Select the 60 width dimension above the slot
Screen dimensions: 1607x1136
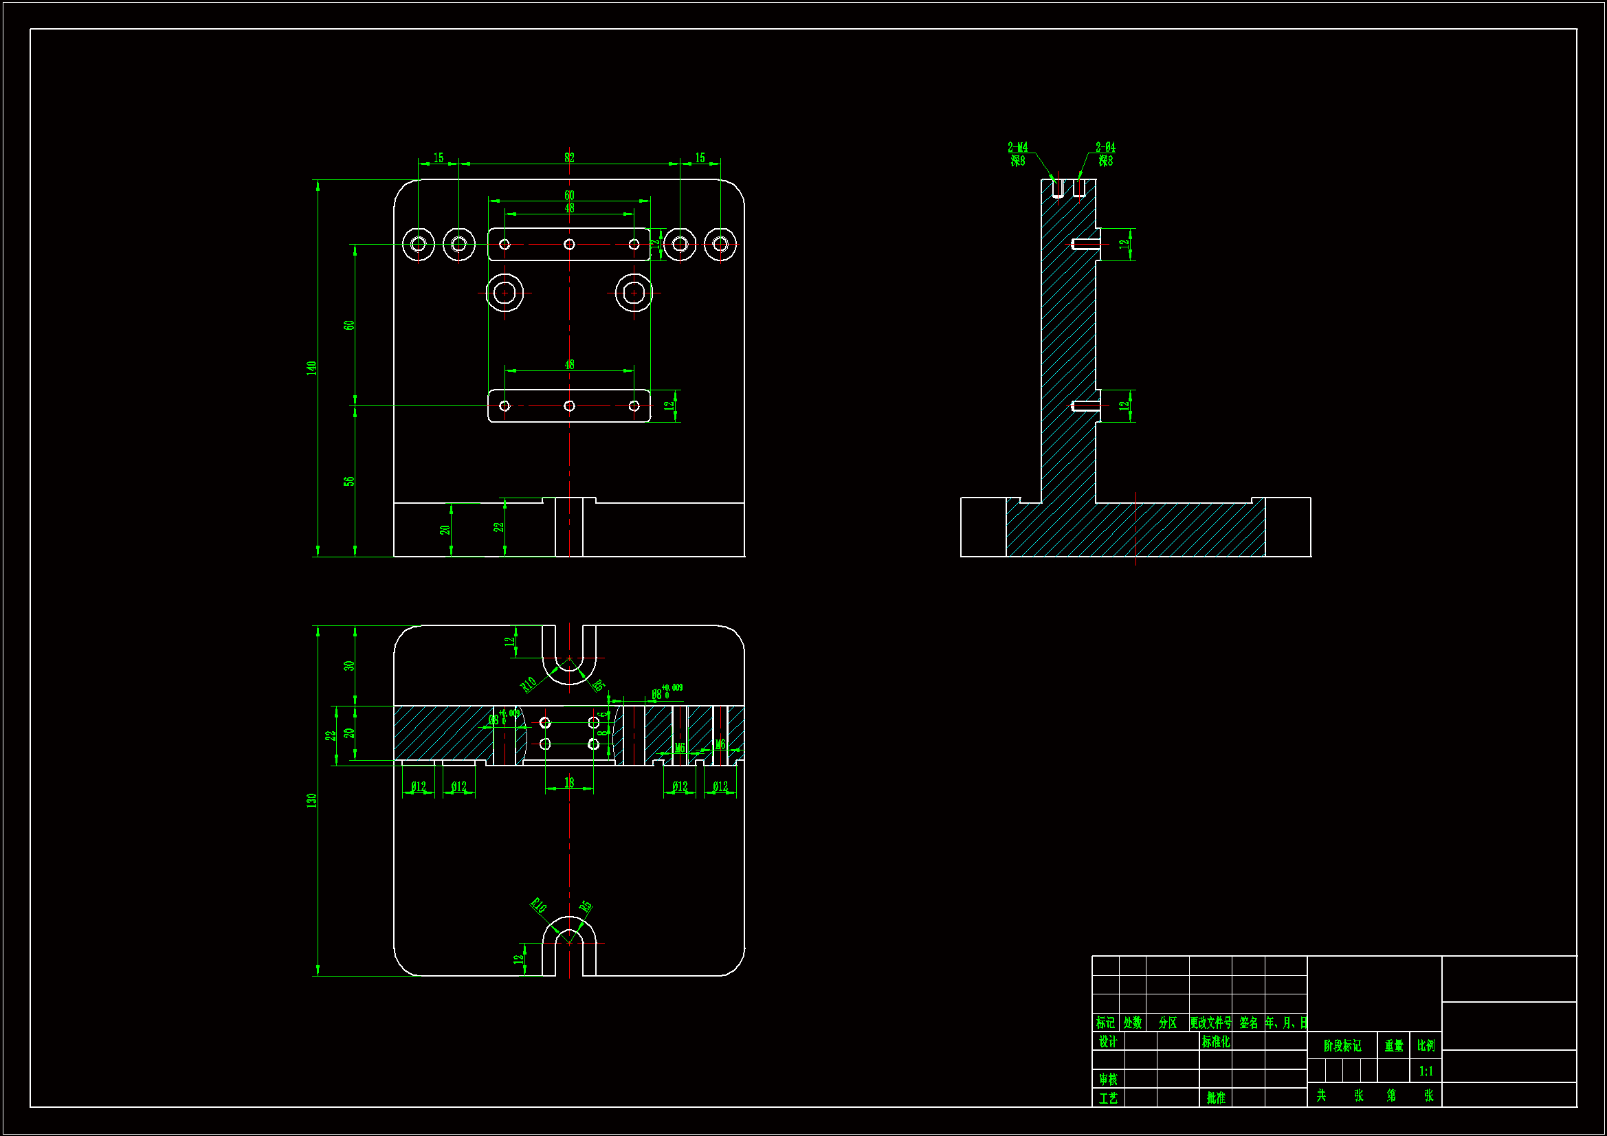tap(569, 195)
